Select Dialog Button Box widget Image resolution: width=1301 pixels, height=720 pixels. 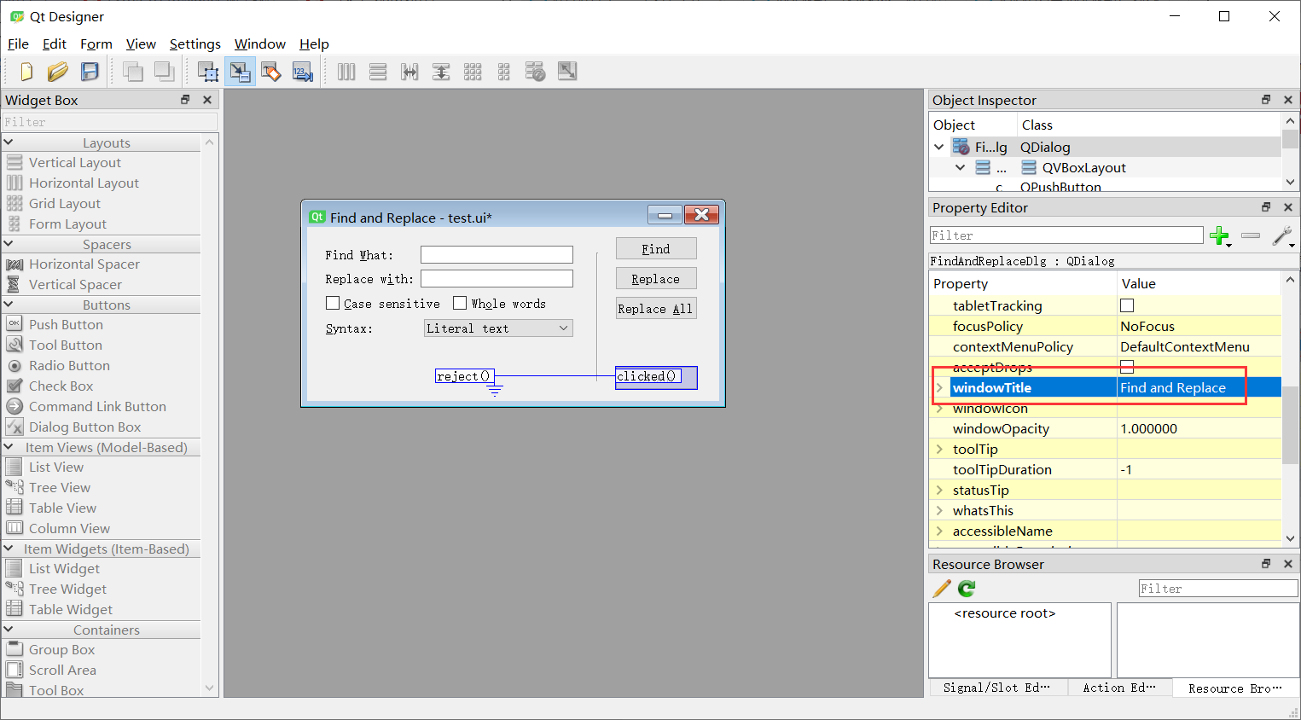[x=84, y=427]
